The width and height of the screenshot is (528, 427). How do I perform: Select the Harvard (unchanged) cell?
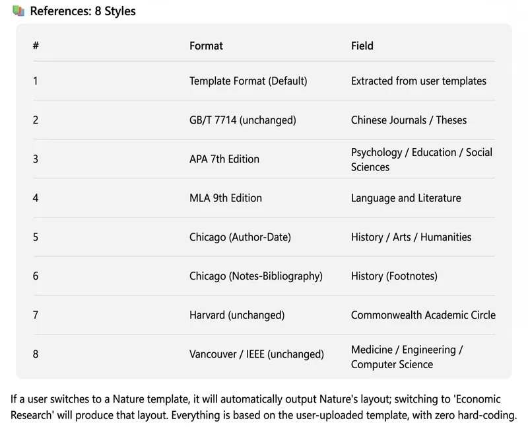[x=237, y=315]
